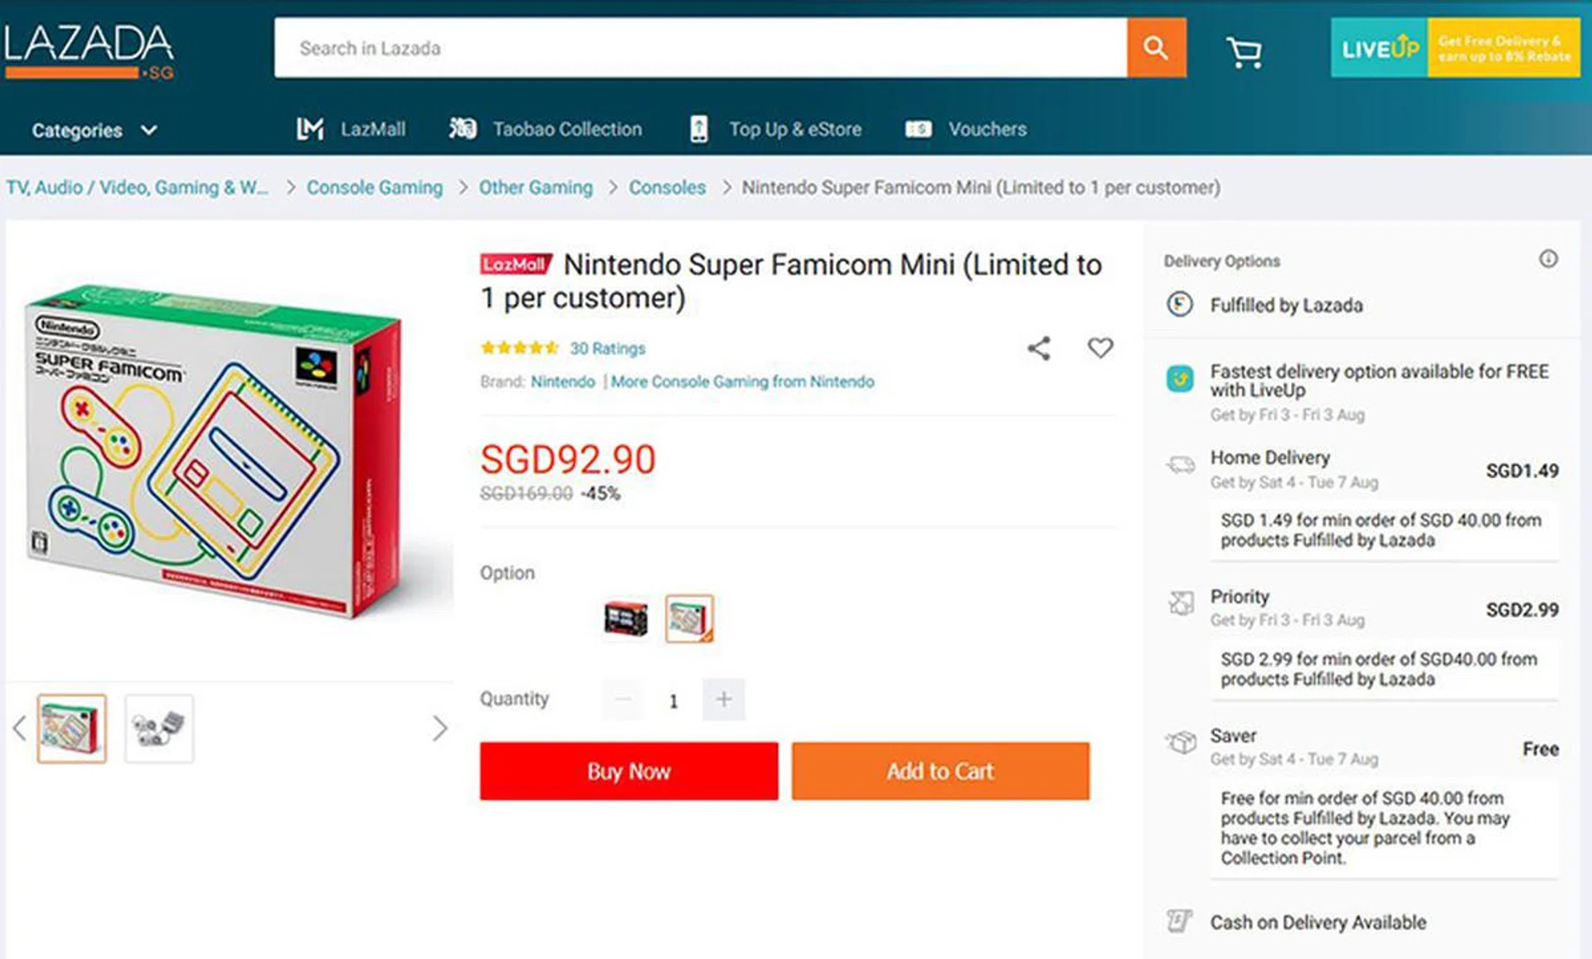Expand the Categories dropdown menu

coord(94,130)
